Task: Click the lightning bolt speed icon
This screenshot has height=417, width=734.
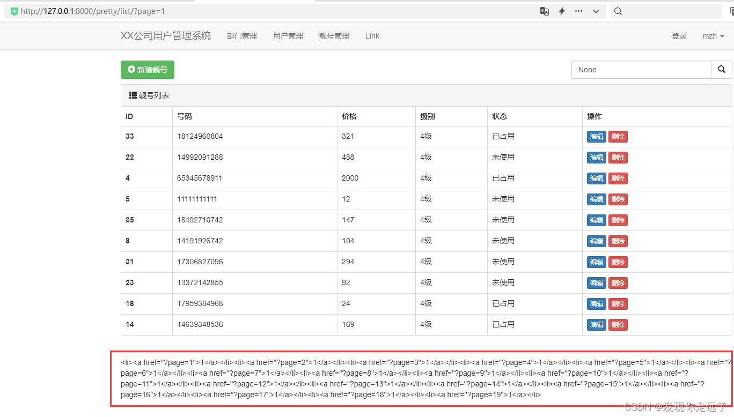Action: click(562, 11)
